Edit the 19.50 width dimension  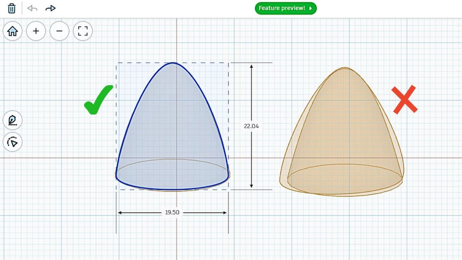click(172, 212)
